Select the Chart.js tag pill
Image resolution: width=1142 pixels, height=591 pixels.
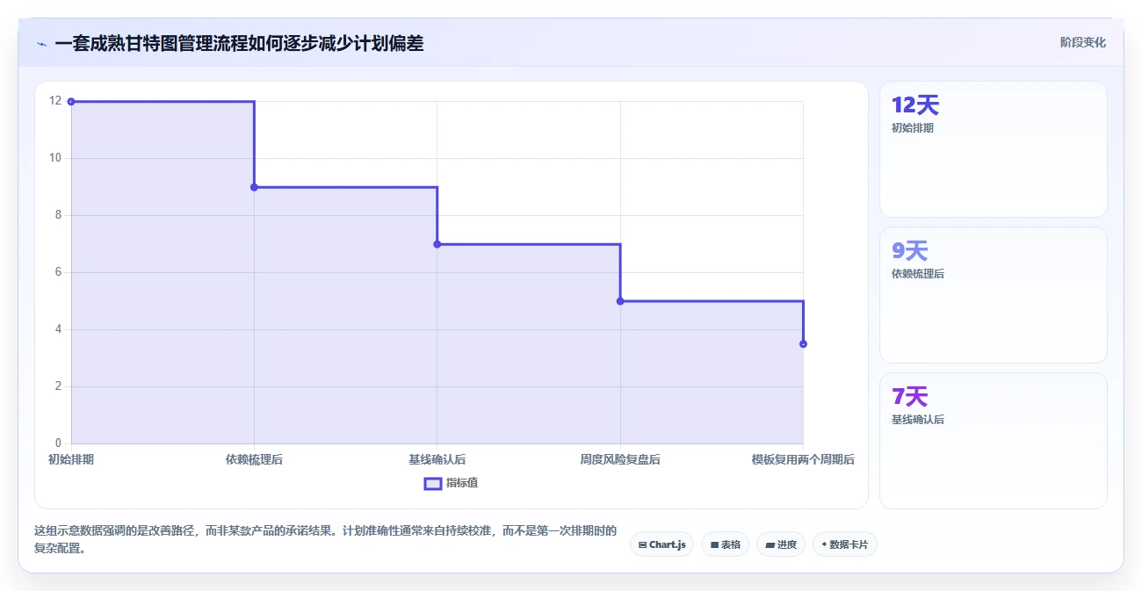pos(661,544)
